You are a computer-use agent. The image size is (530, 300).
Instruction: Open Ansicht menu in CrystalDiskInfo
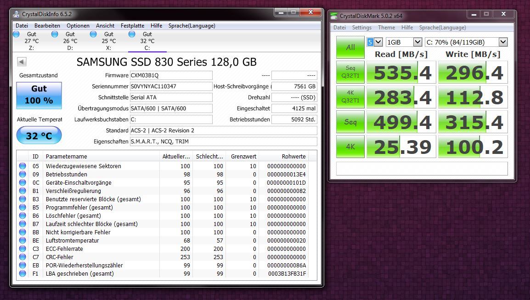coord(105,26)
